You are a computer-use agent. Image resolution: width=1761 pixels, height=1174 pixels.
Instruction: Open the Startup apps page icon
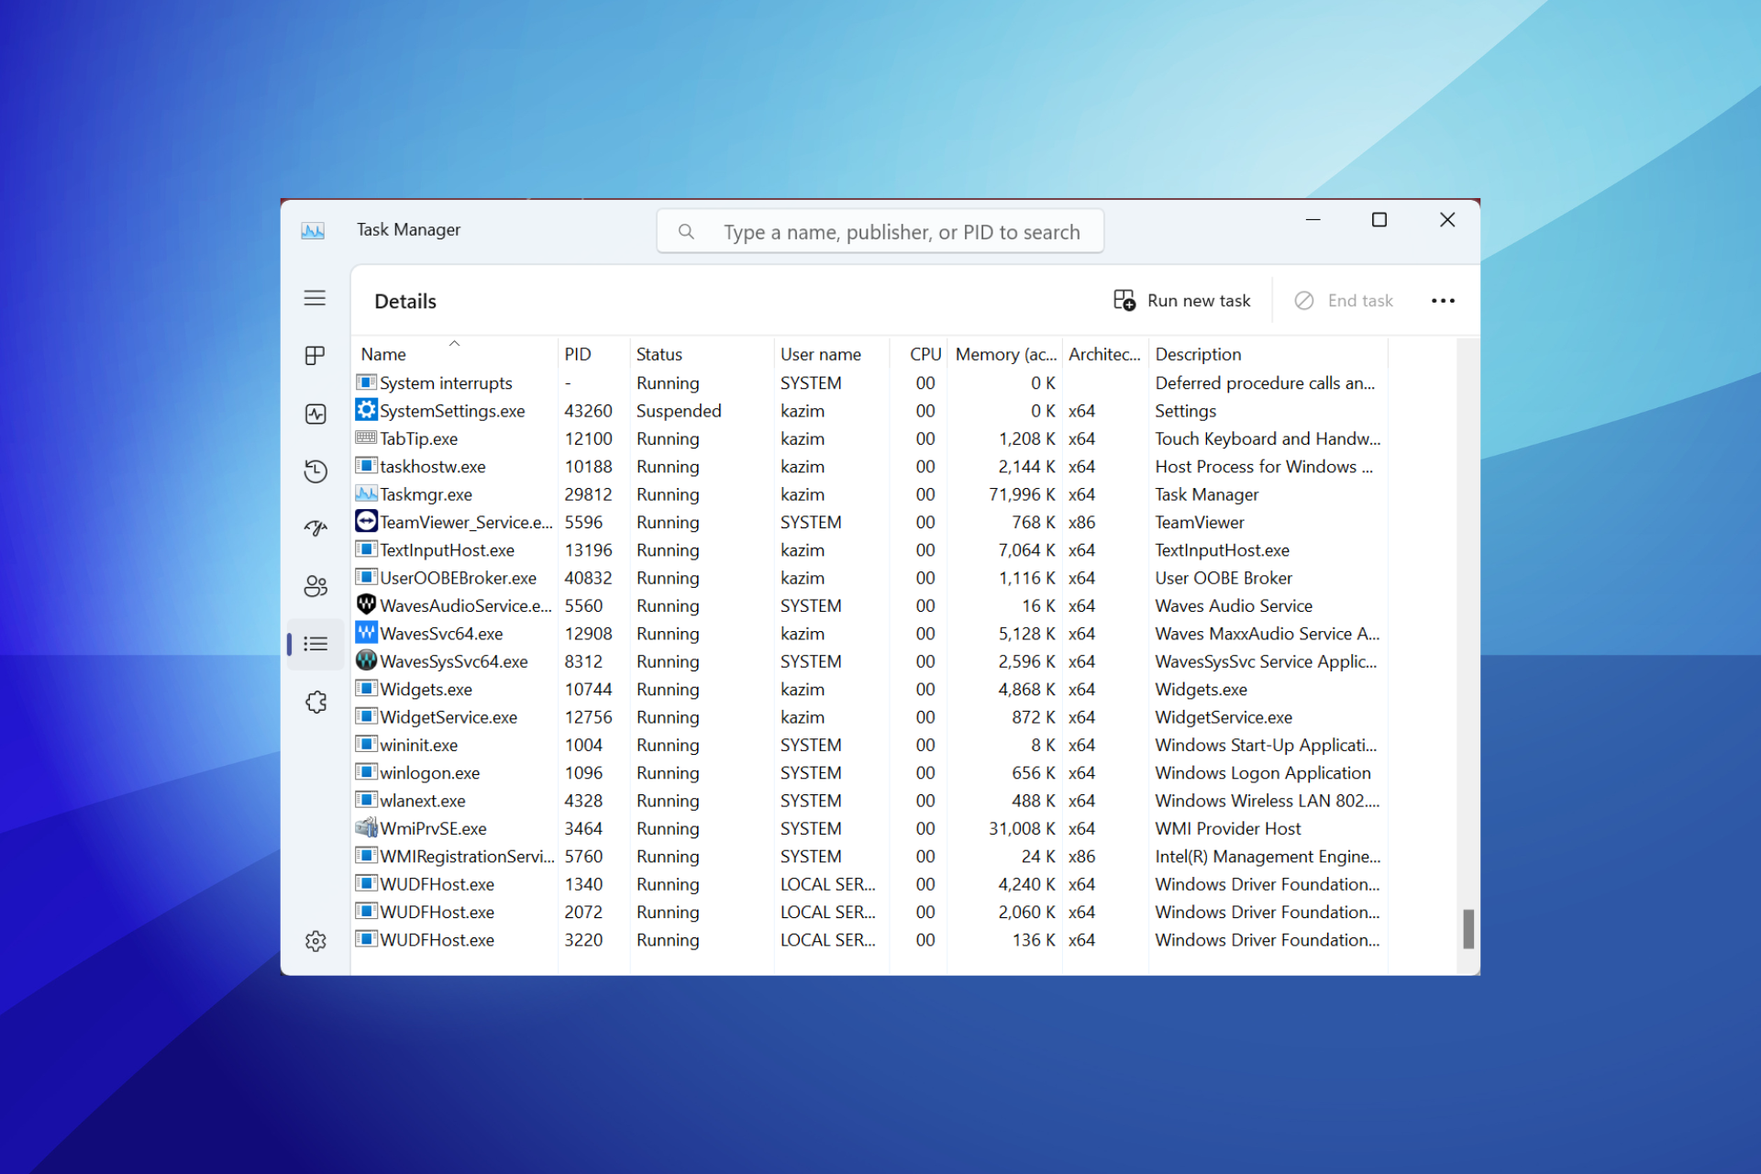click(316, 528)
